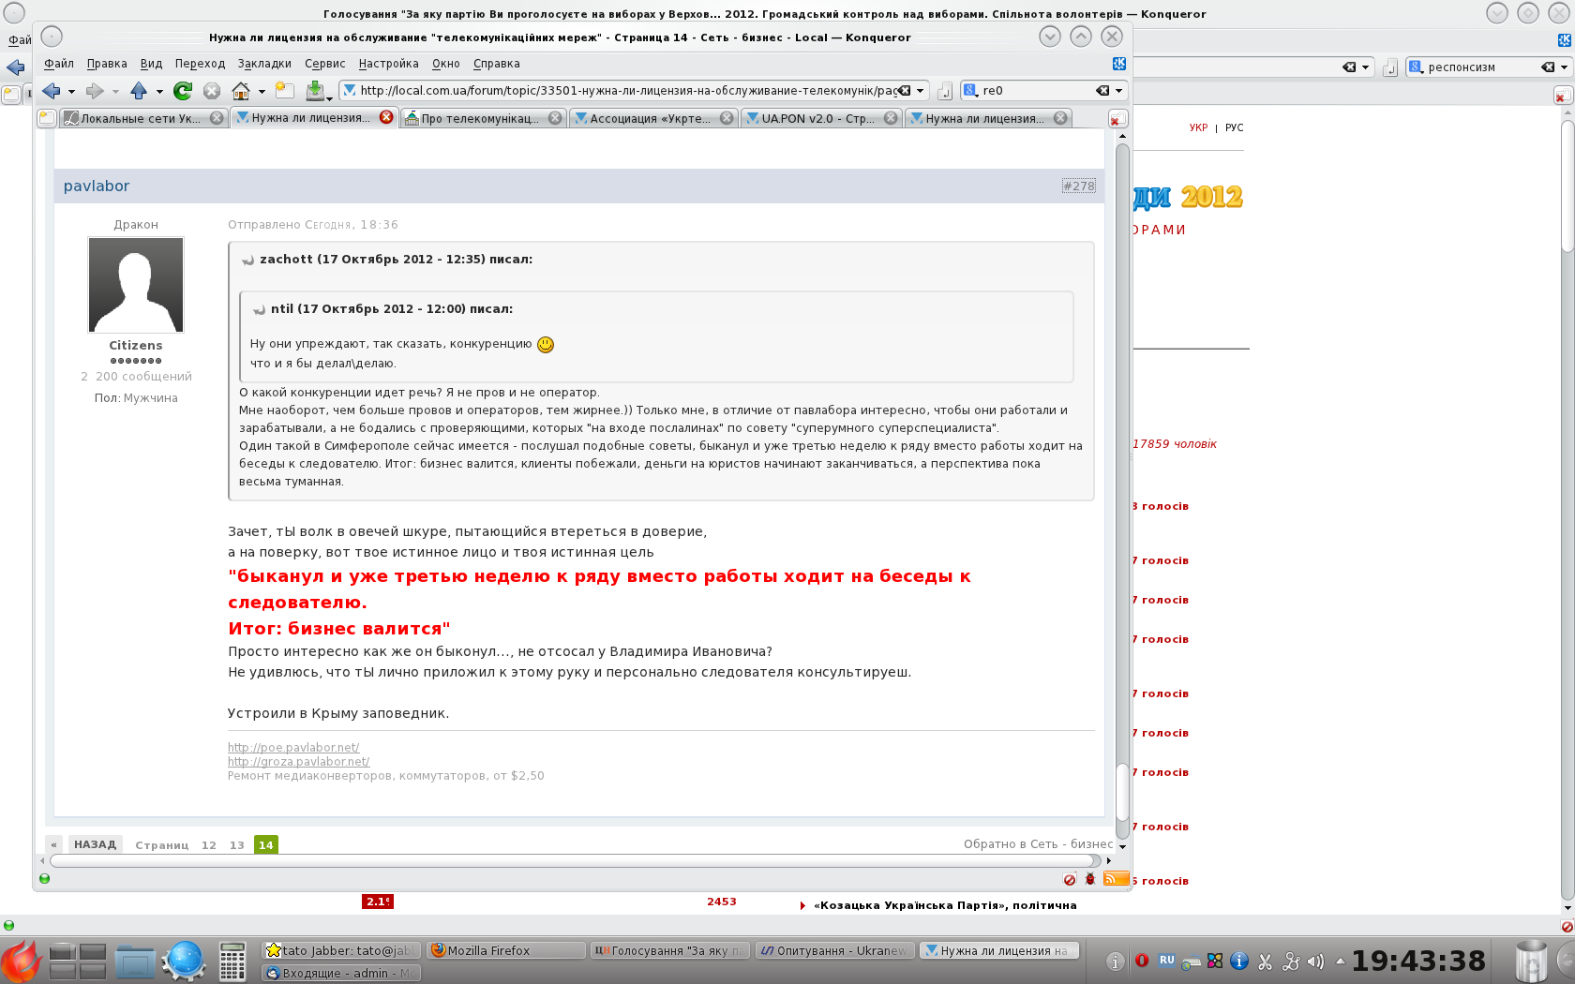1575x984 pixels.
Task: Clear the URL location bar text
Action: pyautogui.click(x=905, y=91)
